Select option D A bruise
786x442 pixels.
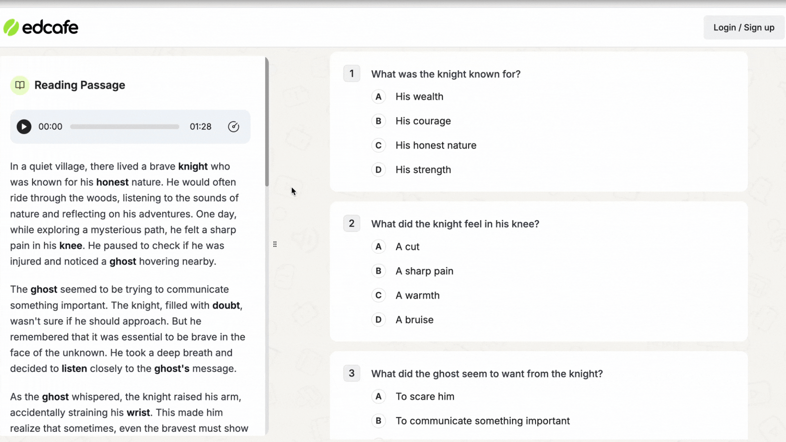tap(379, 320)
